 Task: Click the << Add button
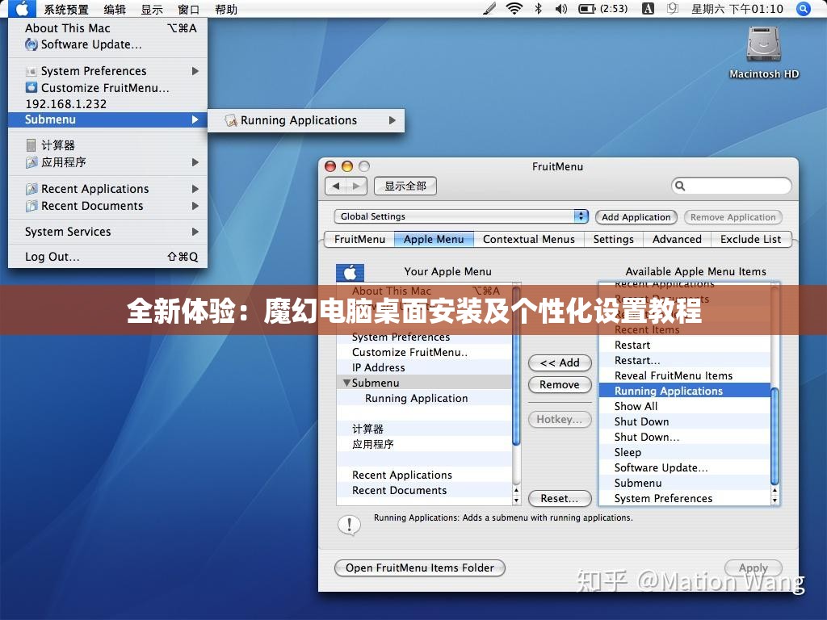coord(560,362)
